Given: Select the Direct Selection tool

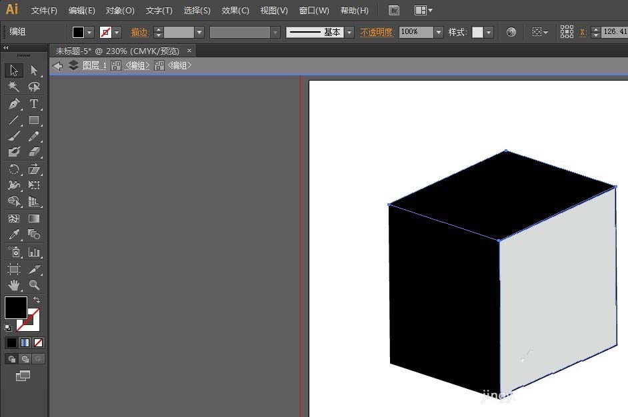Looking at the screenshot, I should [x=34, y=71].
